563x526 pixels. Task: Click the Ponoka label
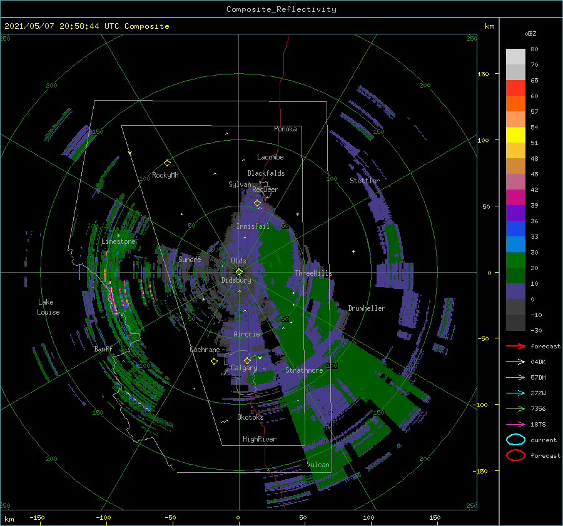[x=285, y=129]
